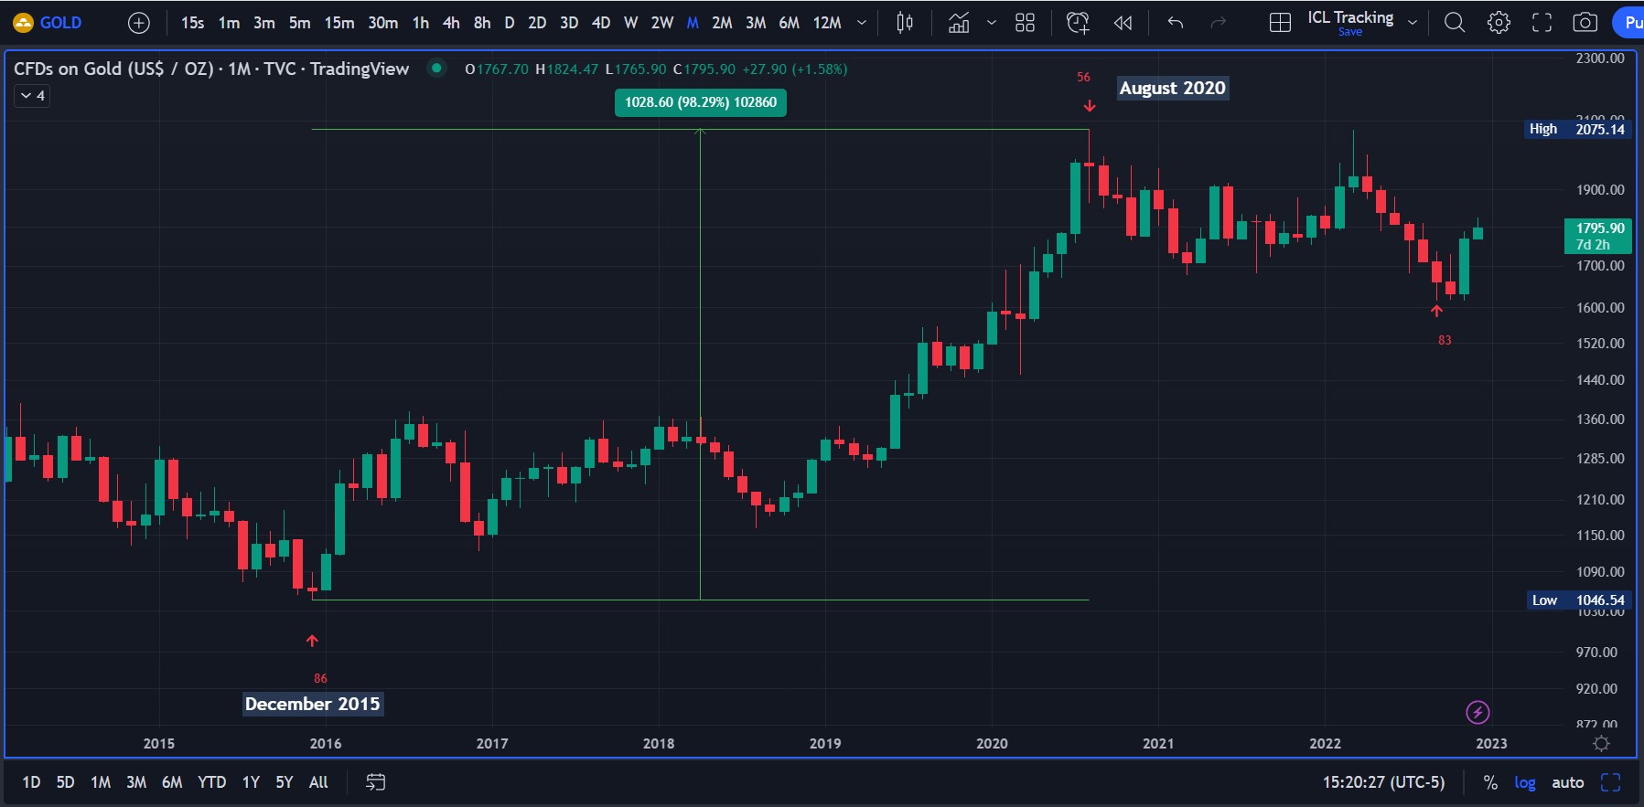Open the go to date calendar
Screen dimensions: 1644x807
point(376,782)
